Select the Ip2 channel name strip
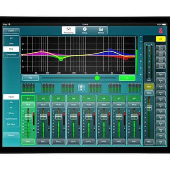Viewport: 170px width, 170px height. tap(43, 99)
